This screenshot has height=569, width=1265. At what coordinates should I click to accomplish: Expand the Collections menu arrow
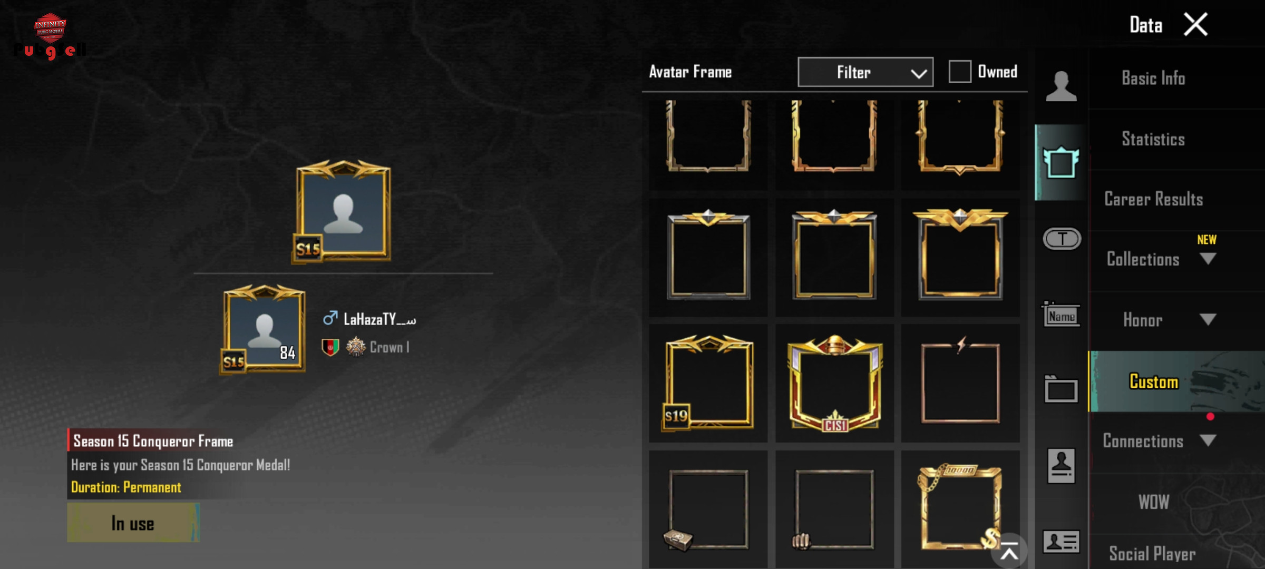point(1208,259)
